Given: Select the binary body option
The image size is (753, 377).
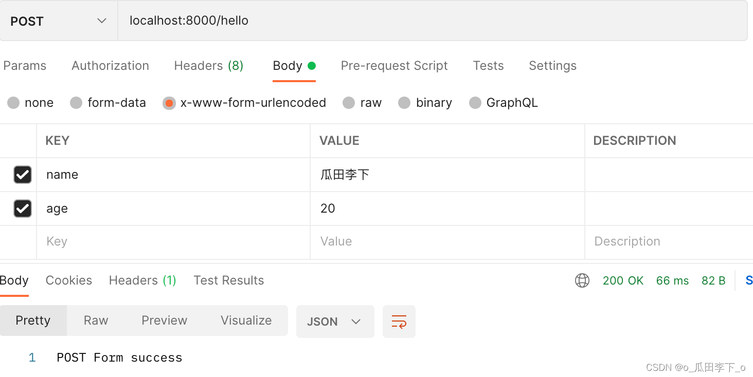Looking at the screenshot, I should click(404, 103).
